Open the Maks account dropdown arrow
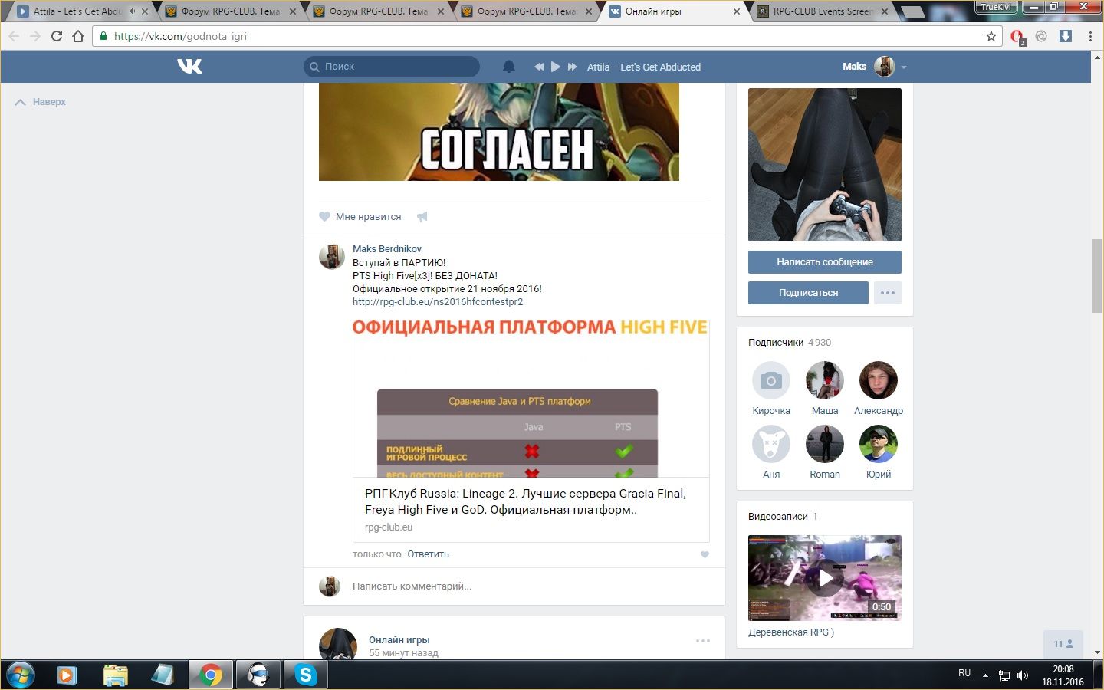This screenshot has width=1104, height=690. 904,67
